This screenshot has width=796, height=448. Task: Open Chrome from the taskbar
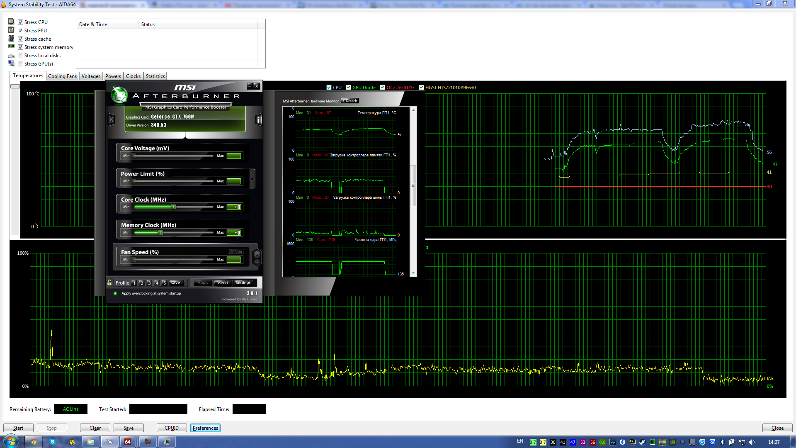34,442
